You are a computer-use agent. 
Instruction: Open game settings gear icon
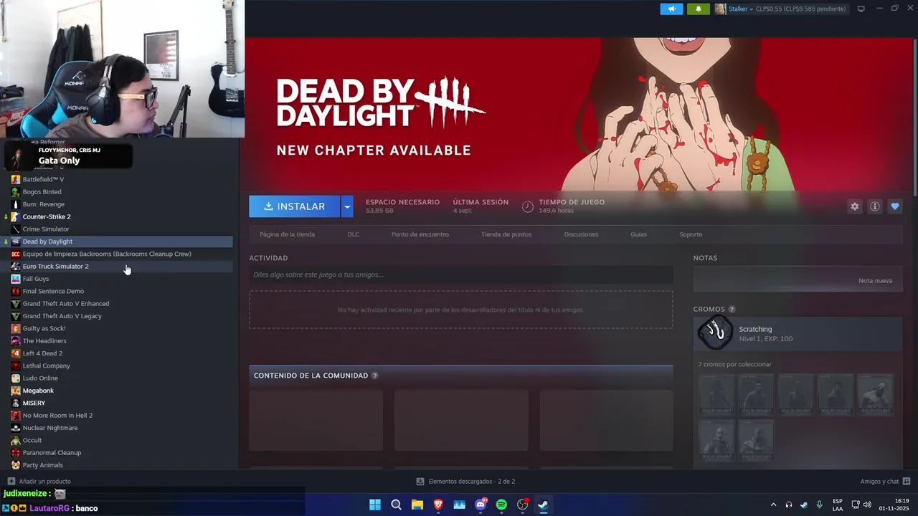tap(854, 206)
